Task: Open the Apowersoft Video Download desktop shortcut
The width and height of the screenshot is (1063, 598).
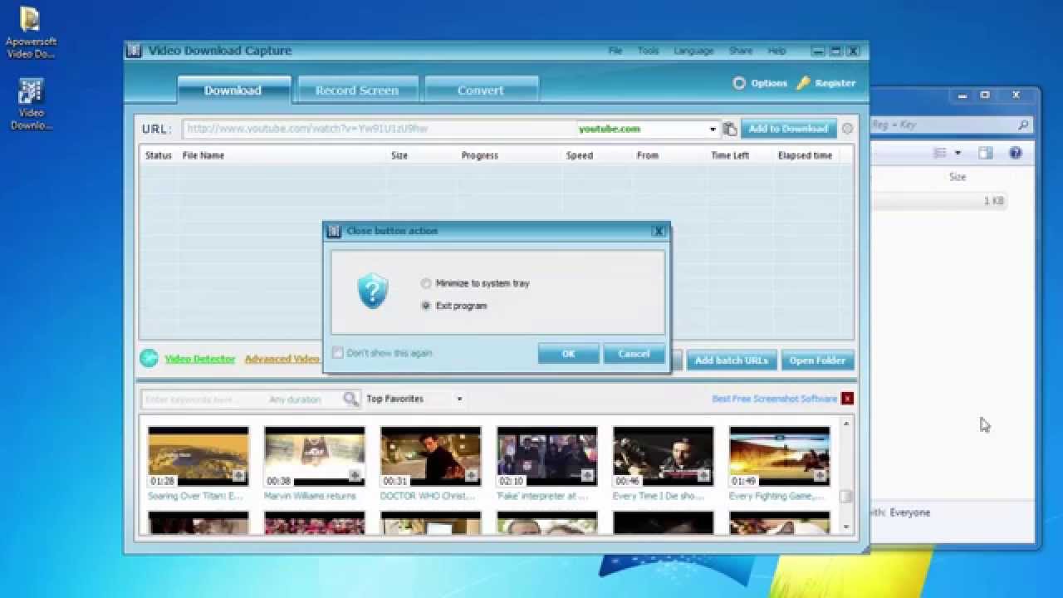Action: pos(31,32)
